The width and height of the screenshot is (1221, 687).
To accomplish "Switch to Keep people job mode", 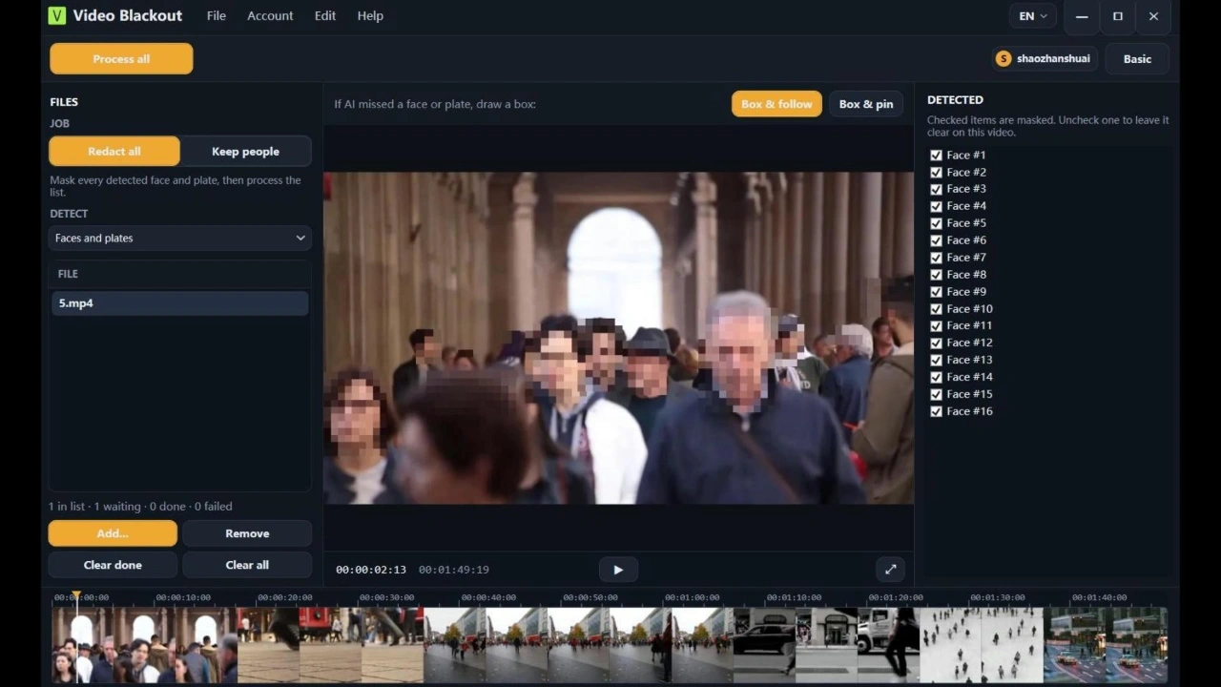I will click(245, 152).
